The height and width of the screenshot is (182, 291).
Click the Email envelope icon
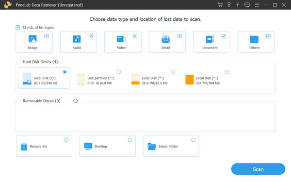click(x=165, y=39)
